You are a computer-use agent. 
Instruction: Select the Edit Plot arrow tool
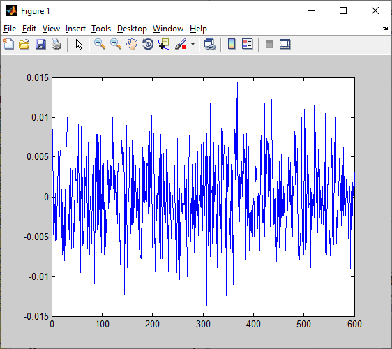coord(79,44)
